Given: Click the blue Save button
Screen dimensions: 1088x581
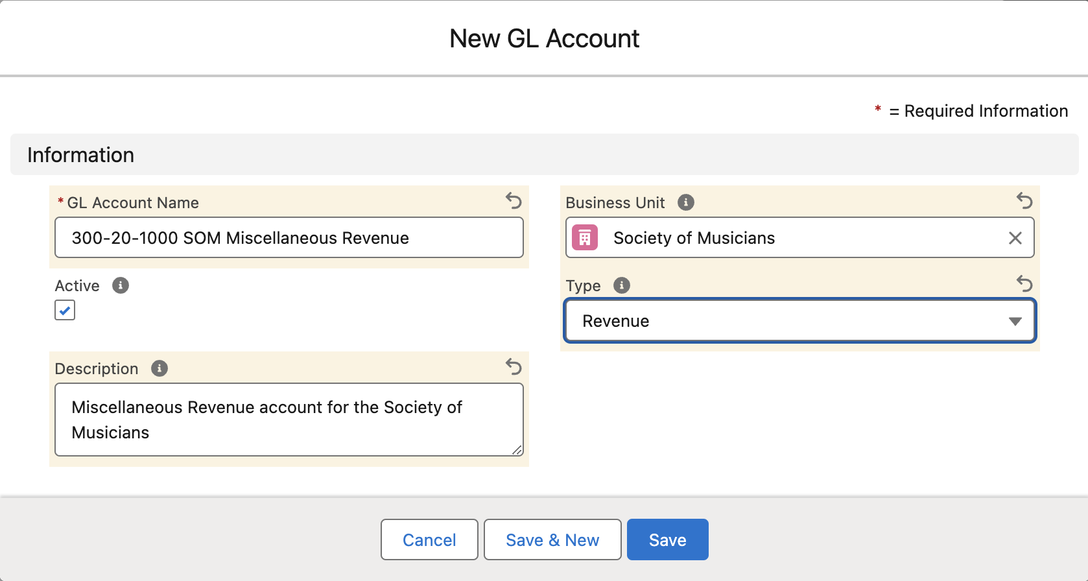Looking at the screenshot, I should 668,539.
